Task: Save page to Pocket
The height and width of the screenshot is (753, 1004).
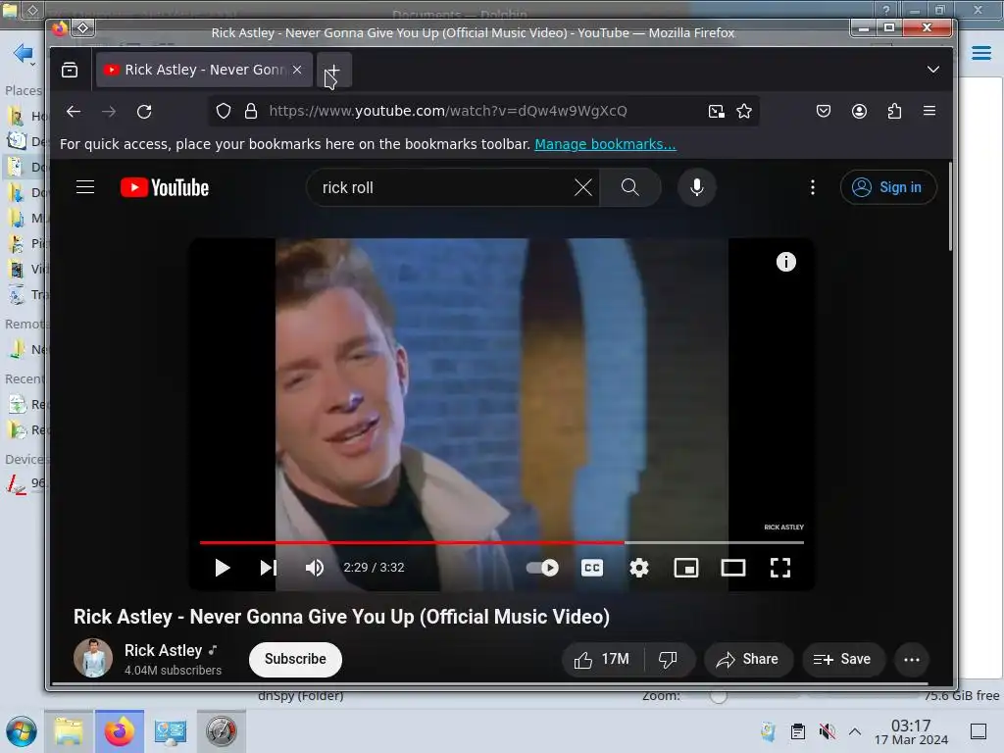Action: pos(824,112)
